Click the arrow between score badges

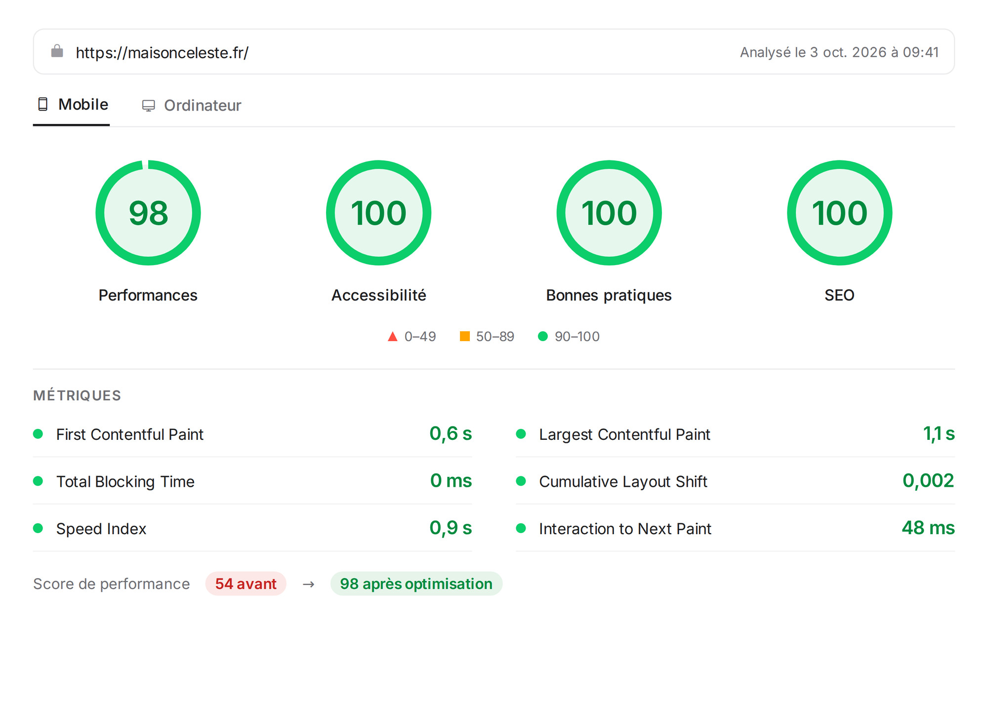[309, 585]
